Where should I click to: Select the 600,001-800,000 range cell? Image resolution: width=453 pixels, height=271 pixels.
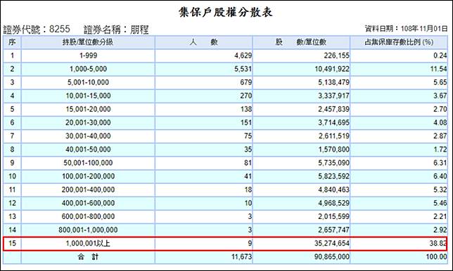point(88,216)
